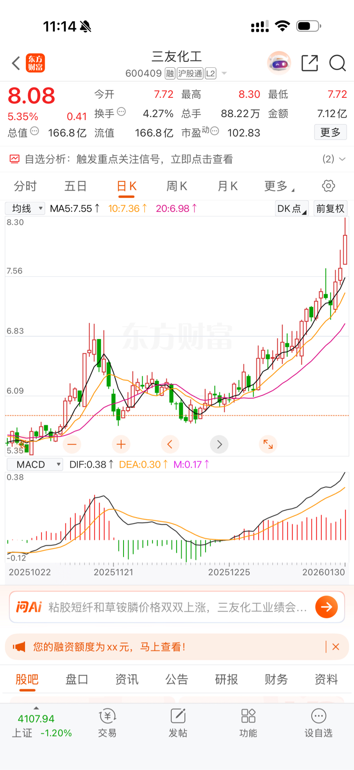Open 融资额度 banner link
The width and height of the screenshot is (354, 770).
pyautogui.click(x=109, y=647)
